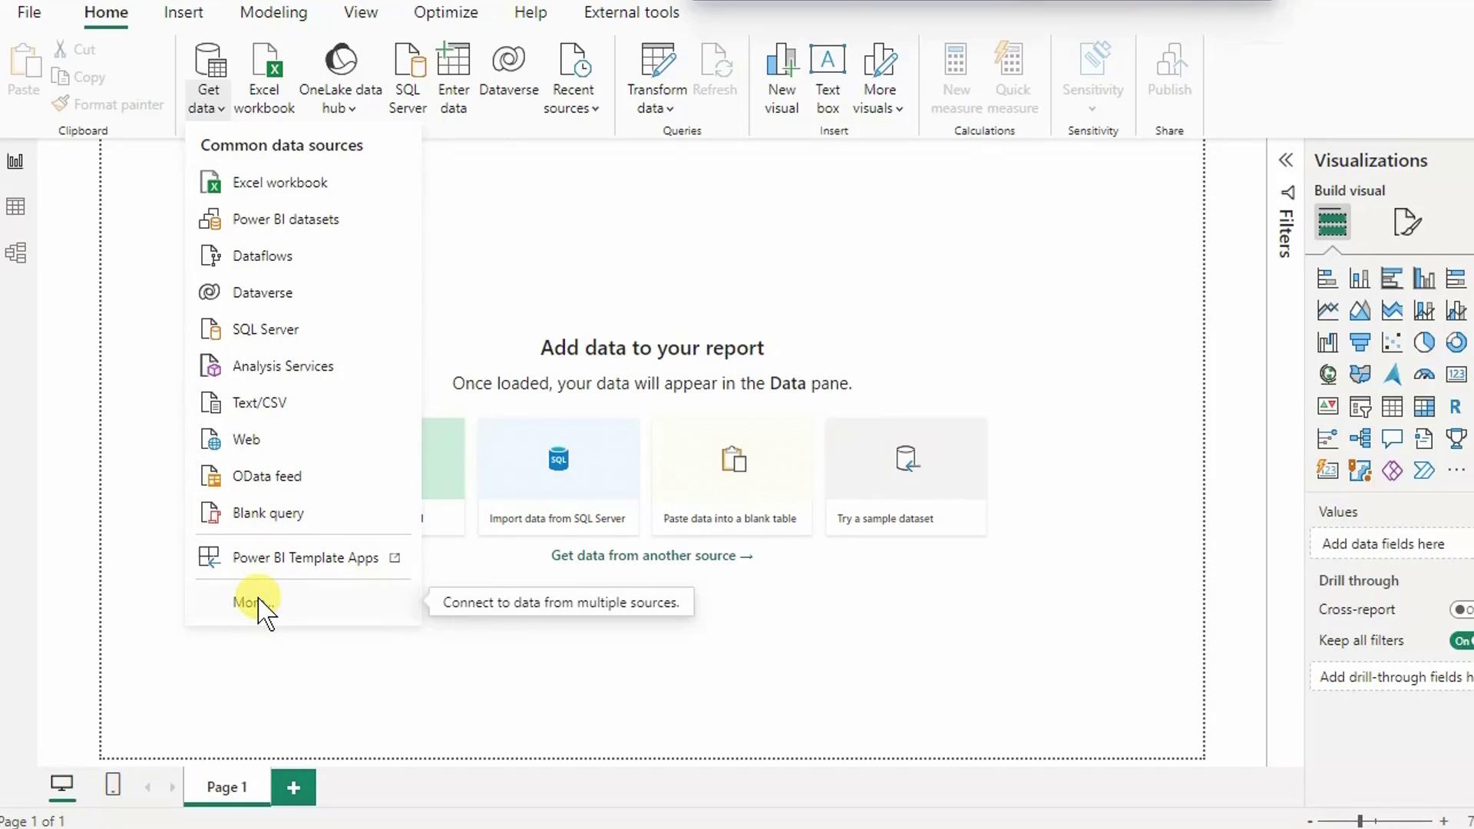
Task: Click Try a sample dataset card
Action: point(906,476)
